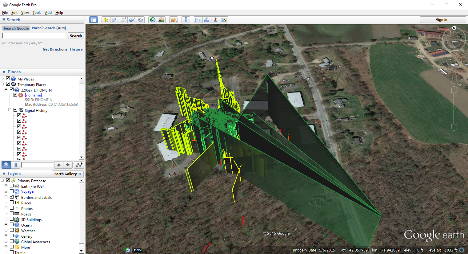The height and width of the screenshot is (254, 468).
Task: Save image of the current view
Action: coord(215,20)
